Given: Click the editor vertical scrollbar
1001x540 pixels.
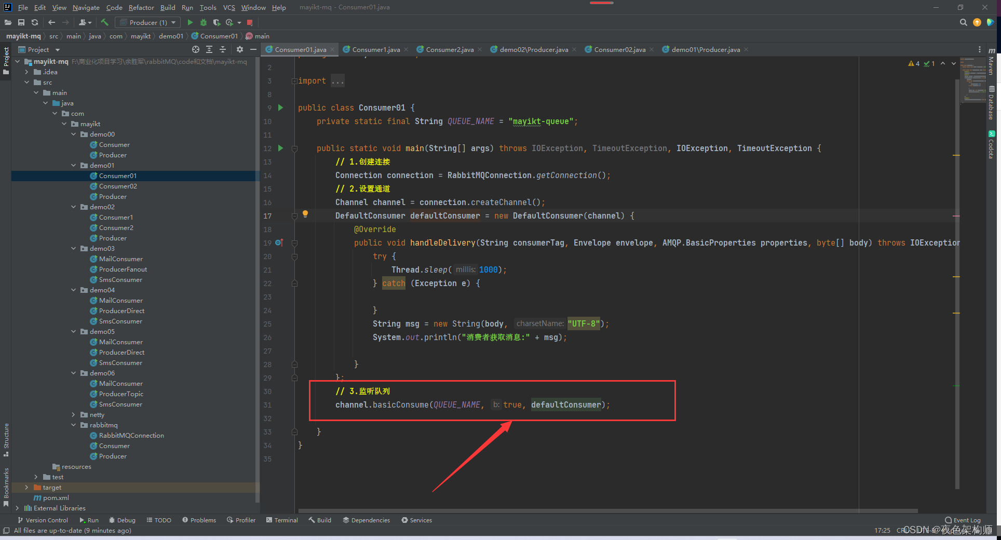Looking at the screenshot, I should click(957, 283).
